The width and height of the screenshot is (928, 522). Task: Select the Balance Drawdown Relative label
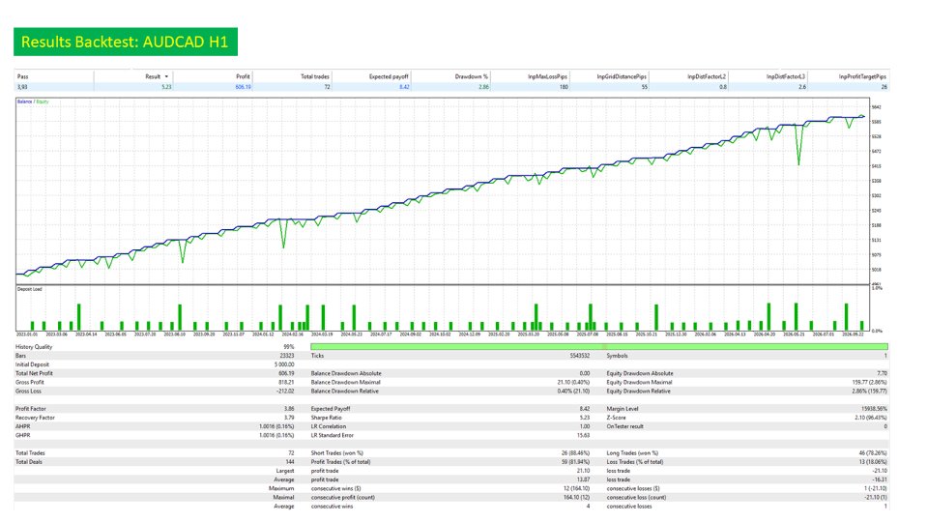[x=344, y=391]
